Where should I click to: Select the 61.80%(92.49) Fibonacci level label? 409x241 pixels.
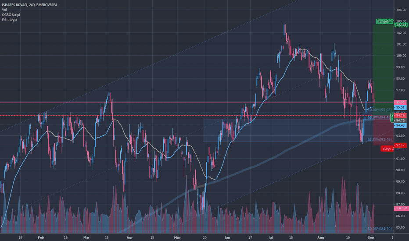(x=380, y=139)
